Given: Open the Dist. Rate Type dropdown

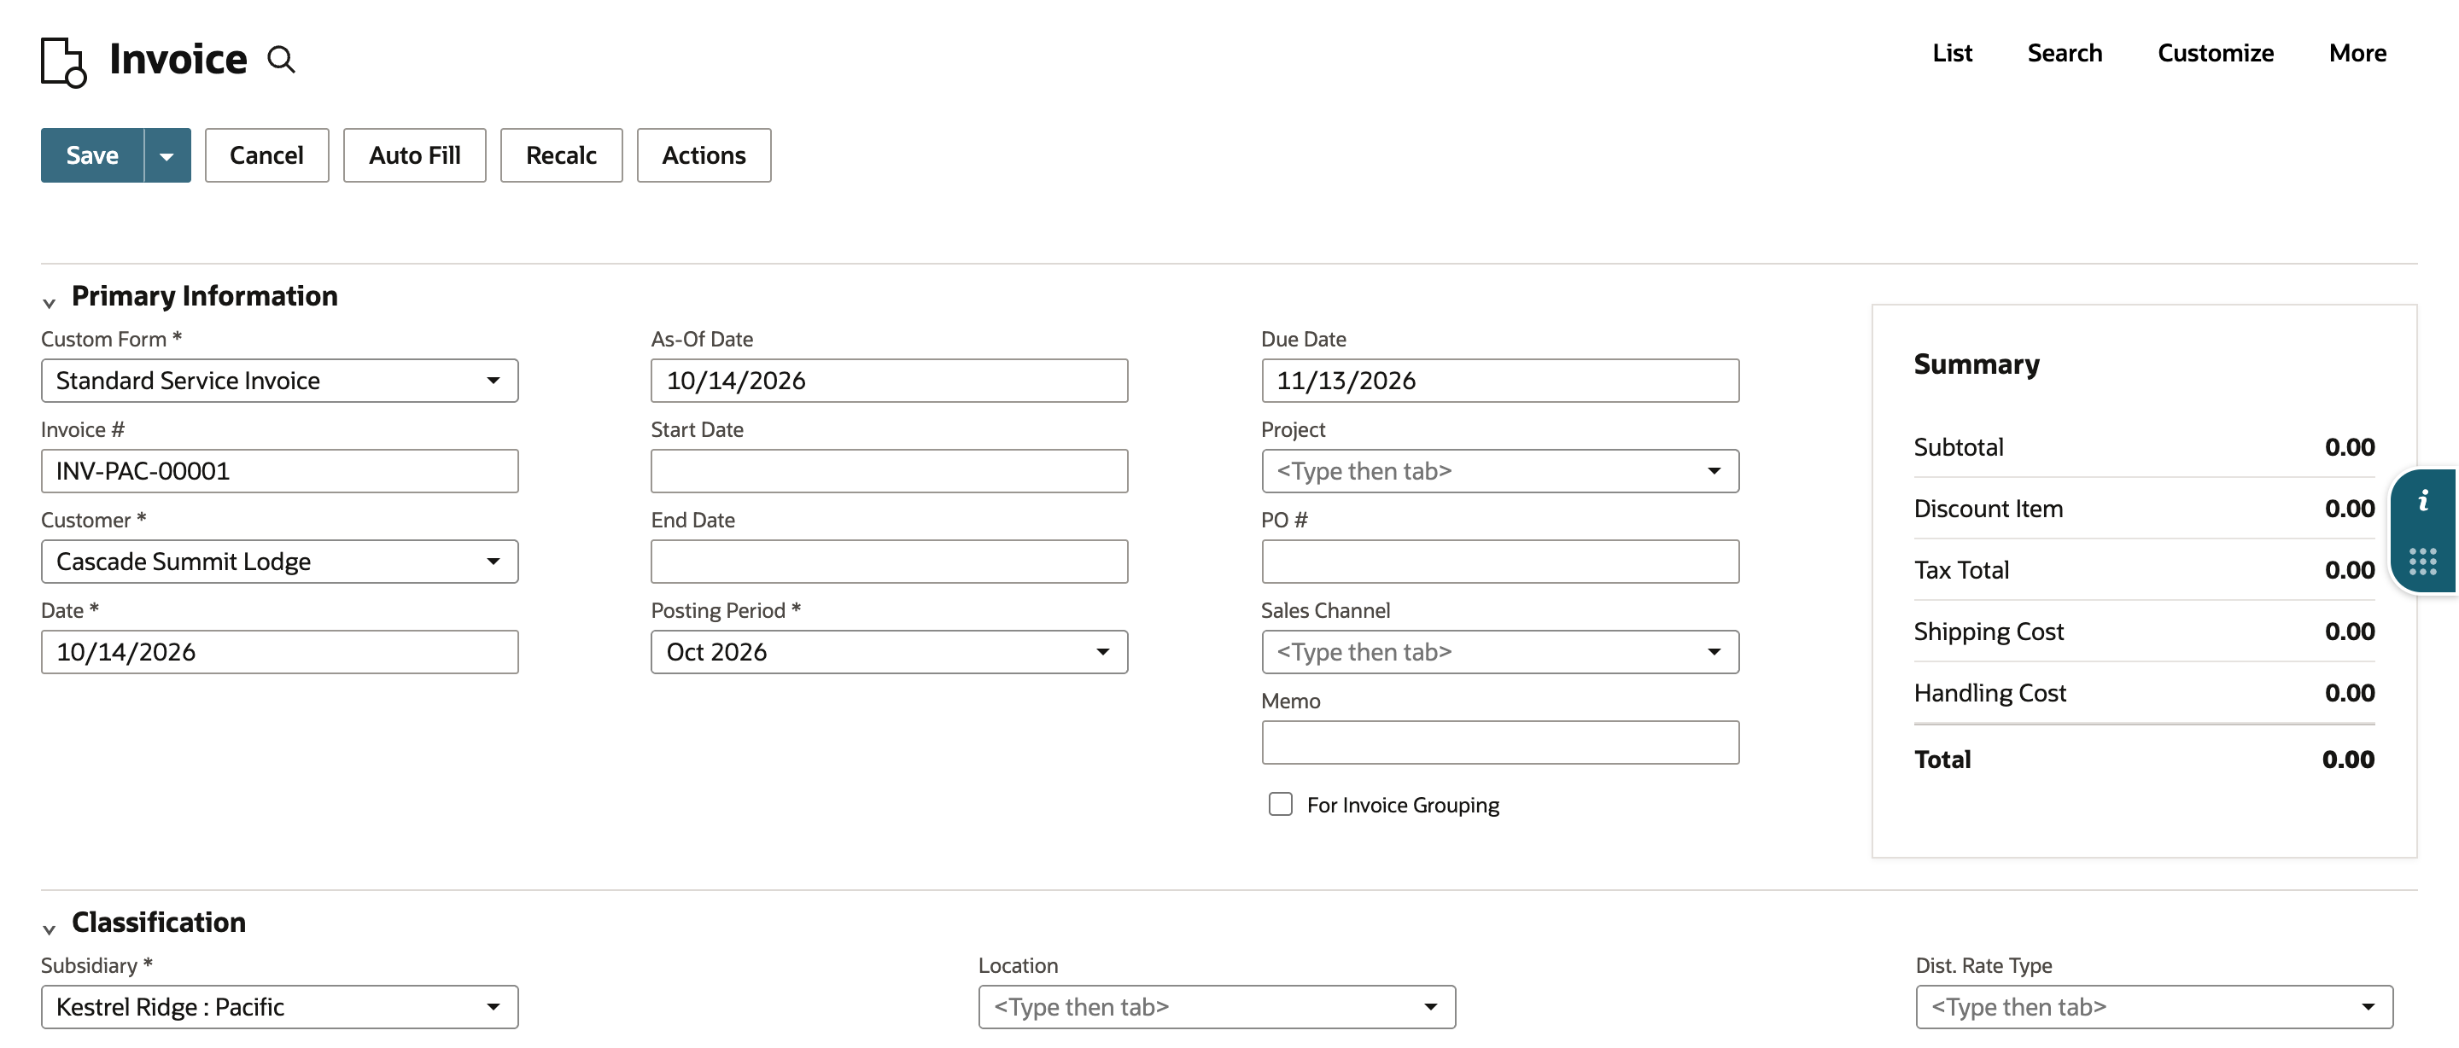Looking at the screenshot, I should [x=2153, y=1007].
